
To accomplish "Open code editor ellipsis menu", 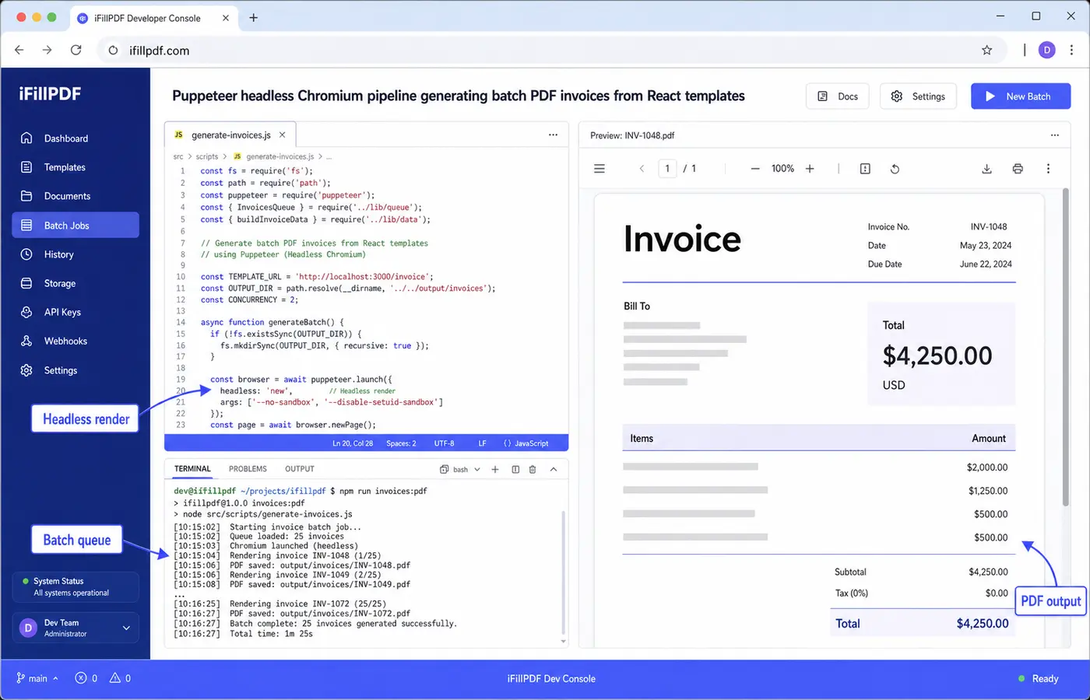I will coord(553,135).
